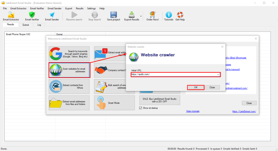The height and width of the screenshot is (151, 278).
Task: Expand the Initial URL dropdown arrow
Action: pyautogui.click(x=218, y=74)
